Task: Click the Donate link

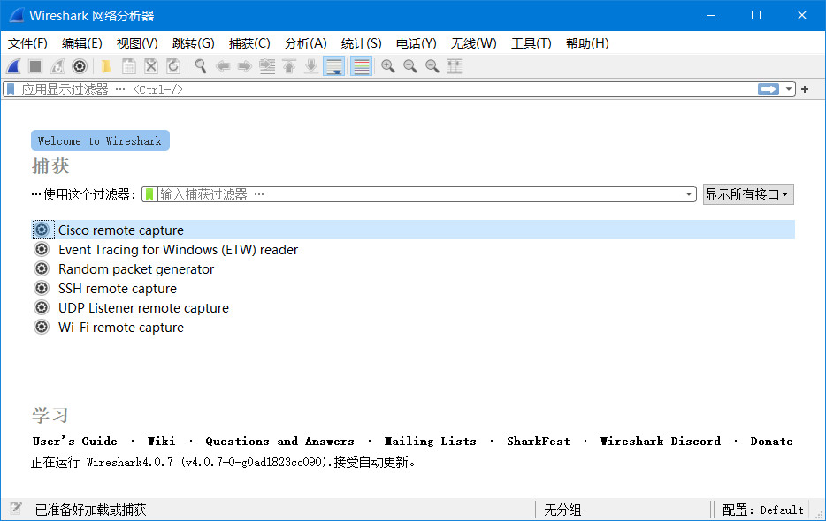Action: (x=771, y=441)
